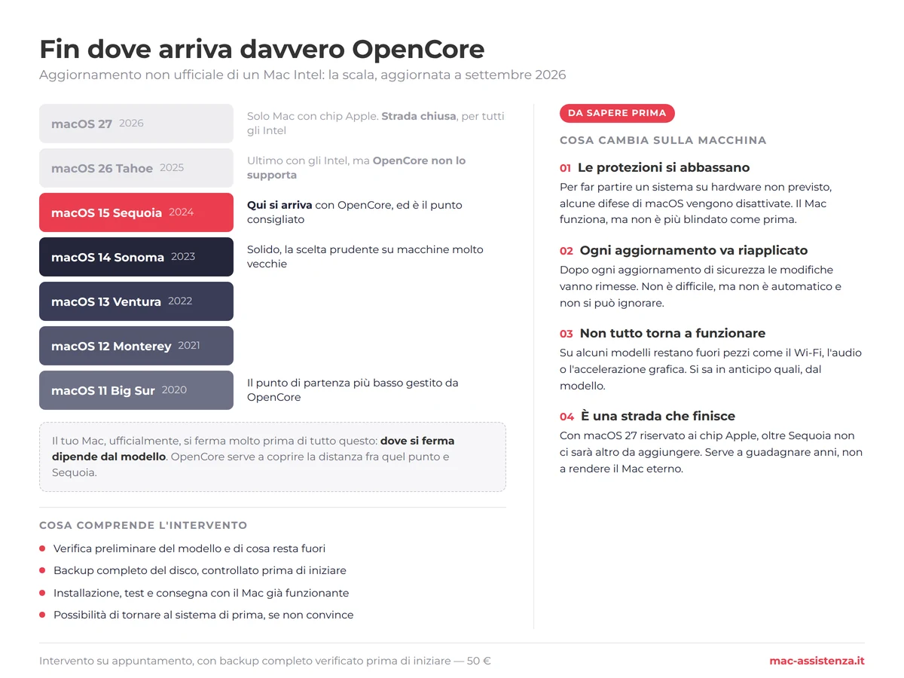Click the red number 02
Screen dimensions: 904x678
coord(567,251)
